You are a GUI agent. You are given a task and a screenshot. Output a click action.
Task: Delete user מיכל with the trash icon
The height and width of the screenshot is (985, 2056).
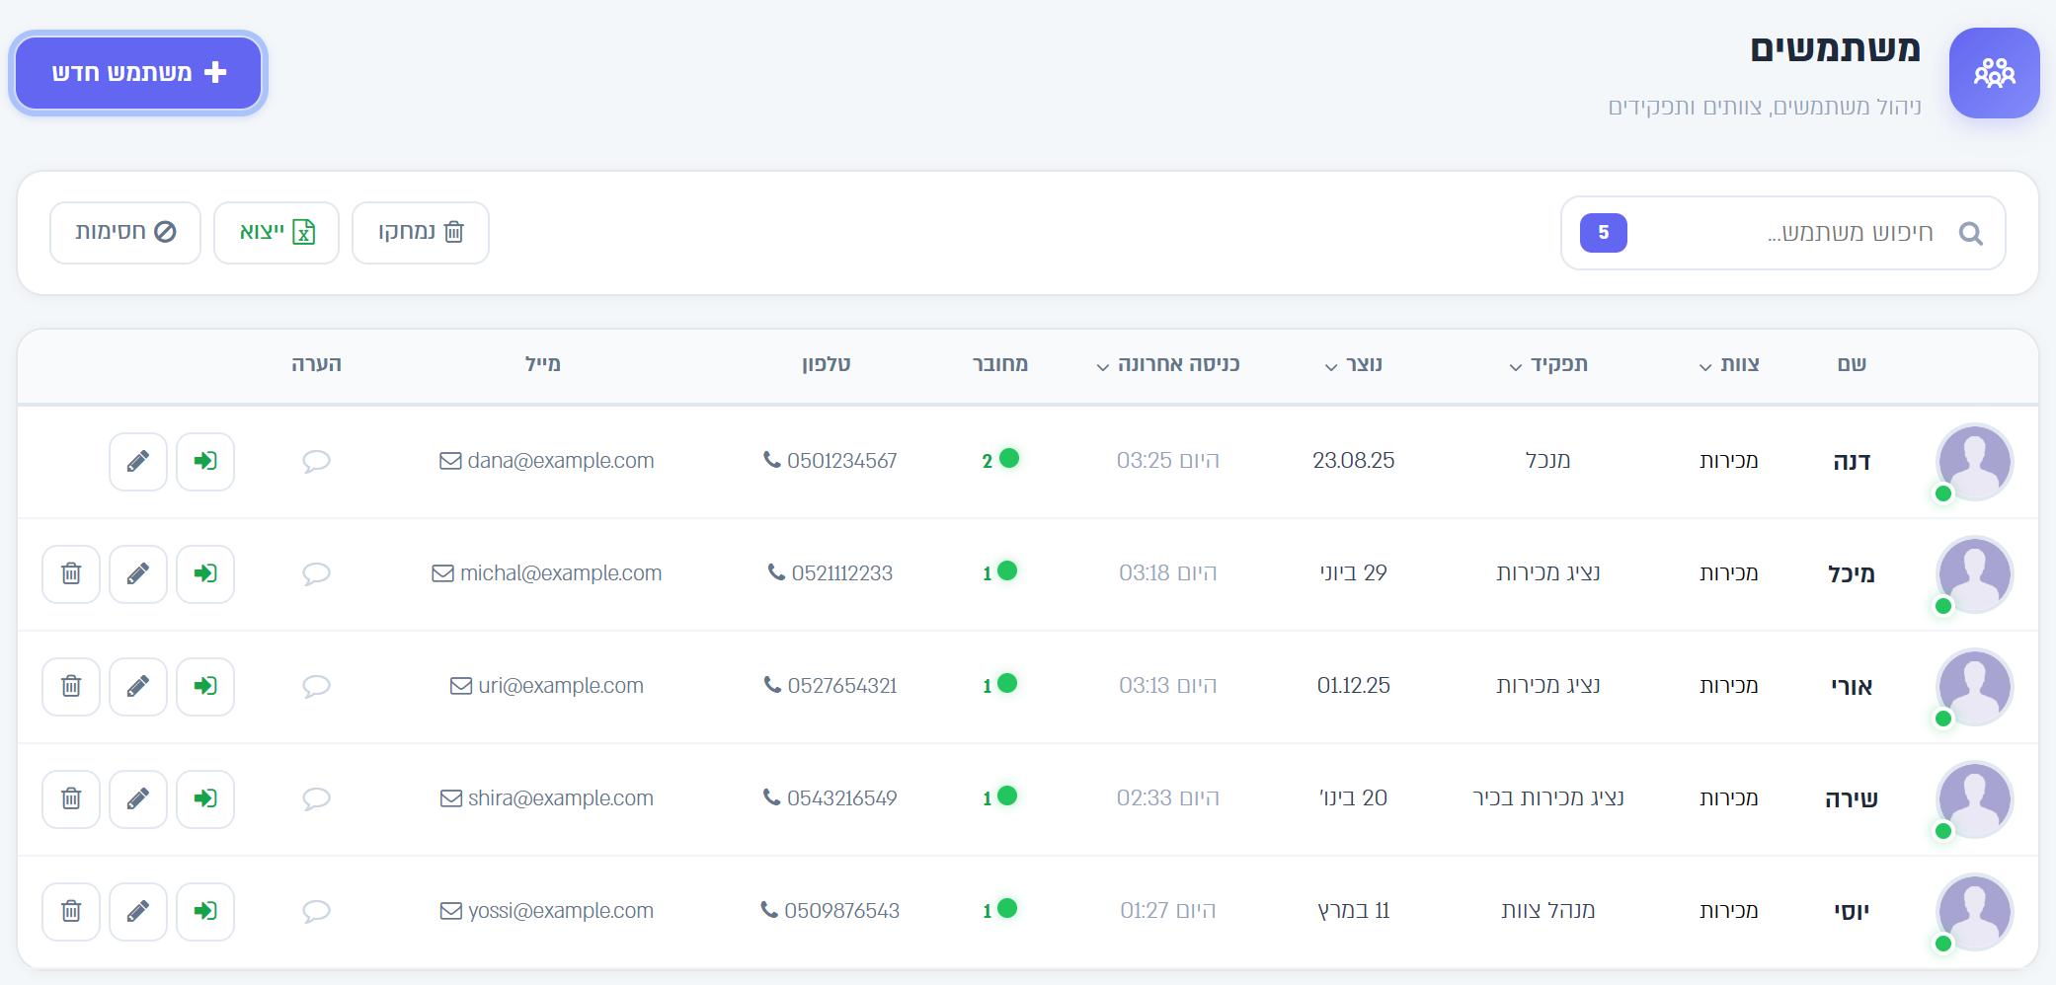click(71, 573)
